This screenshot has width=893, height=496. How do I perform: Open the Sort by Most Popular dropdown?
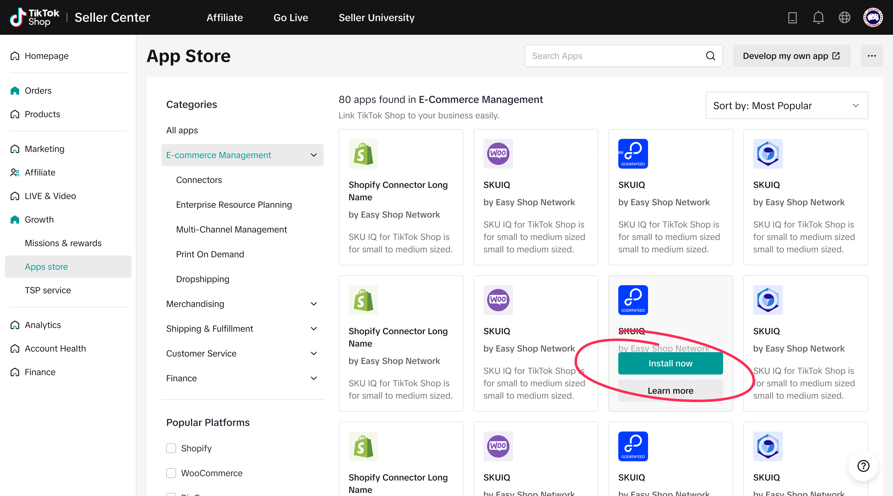click(x=786, y=105)
